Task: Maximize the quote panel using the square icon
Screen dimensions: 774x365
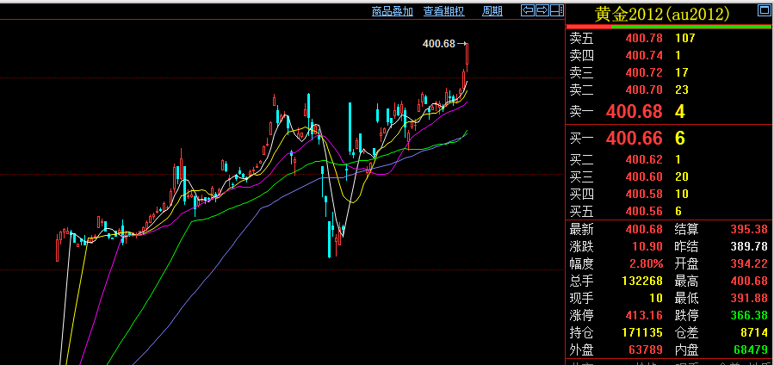Action: point(763,10)
